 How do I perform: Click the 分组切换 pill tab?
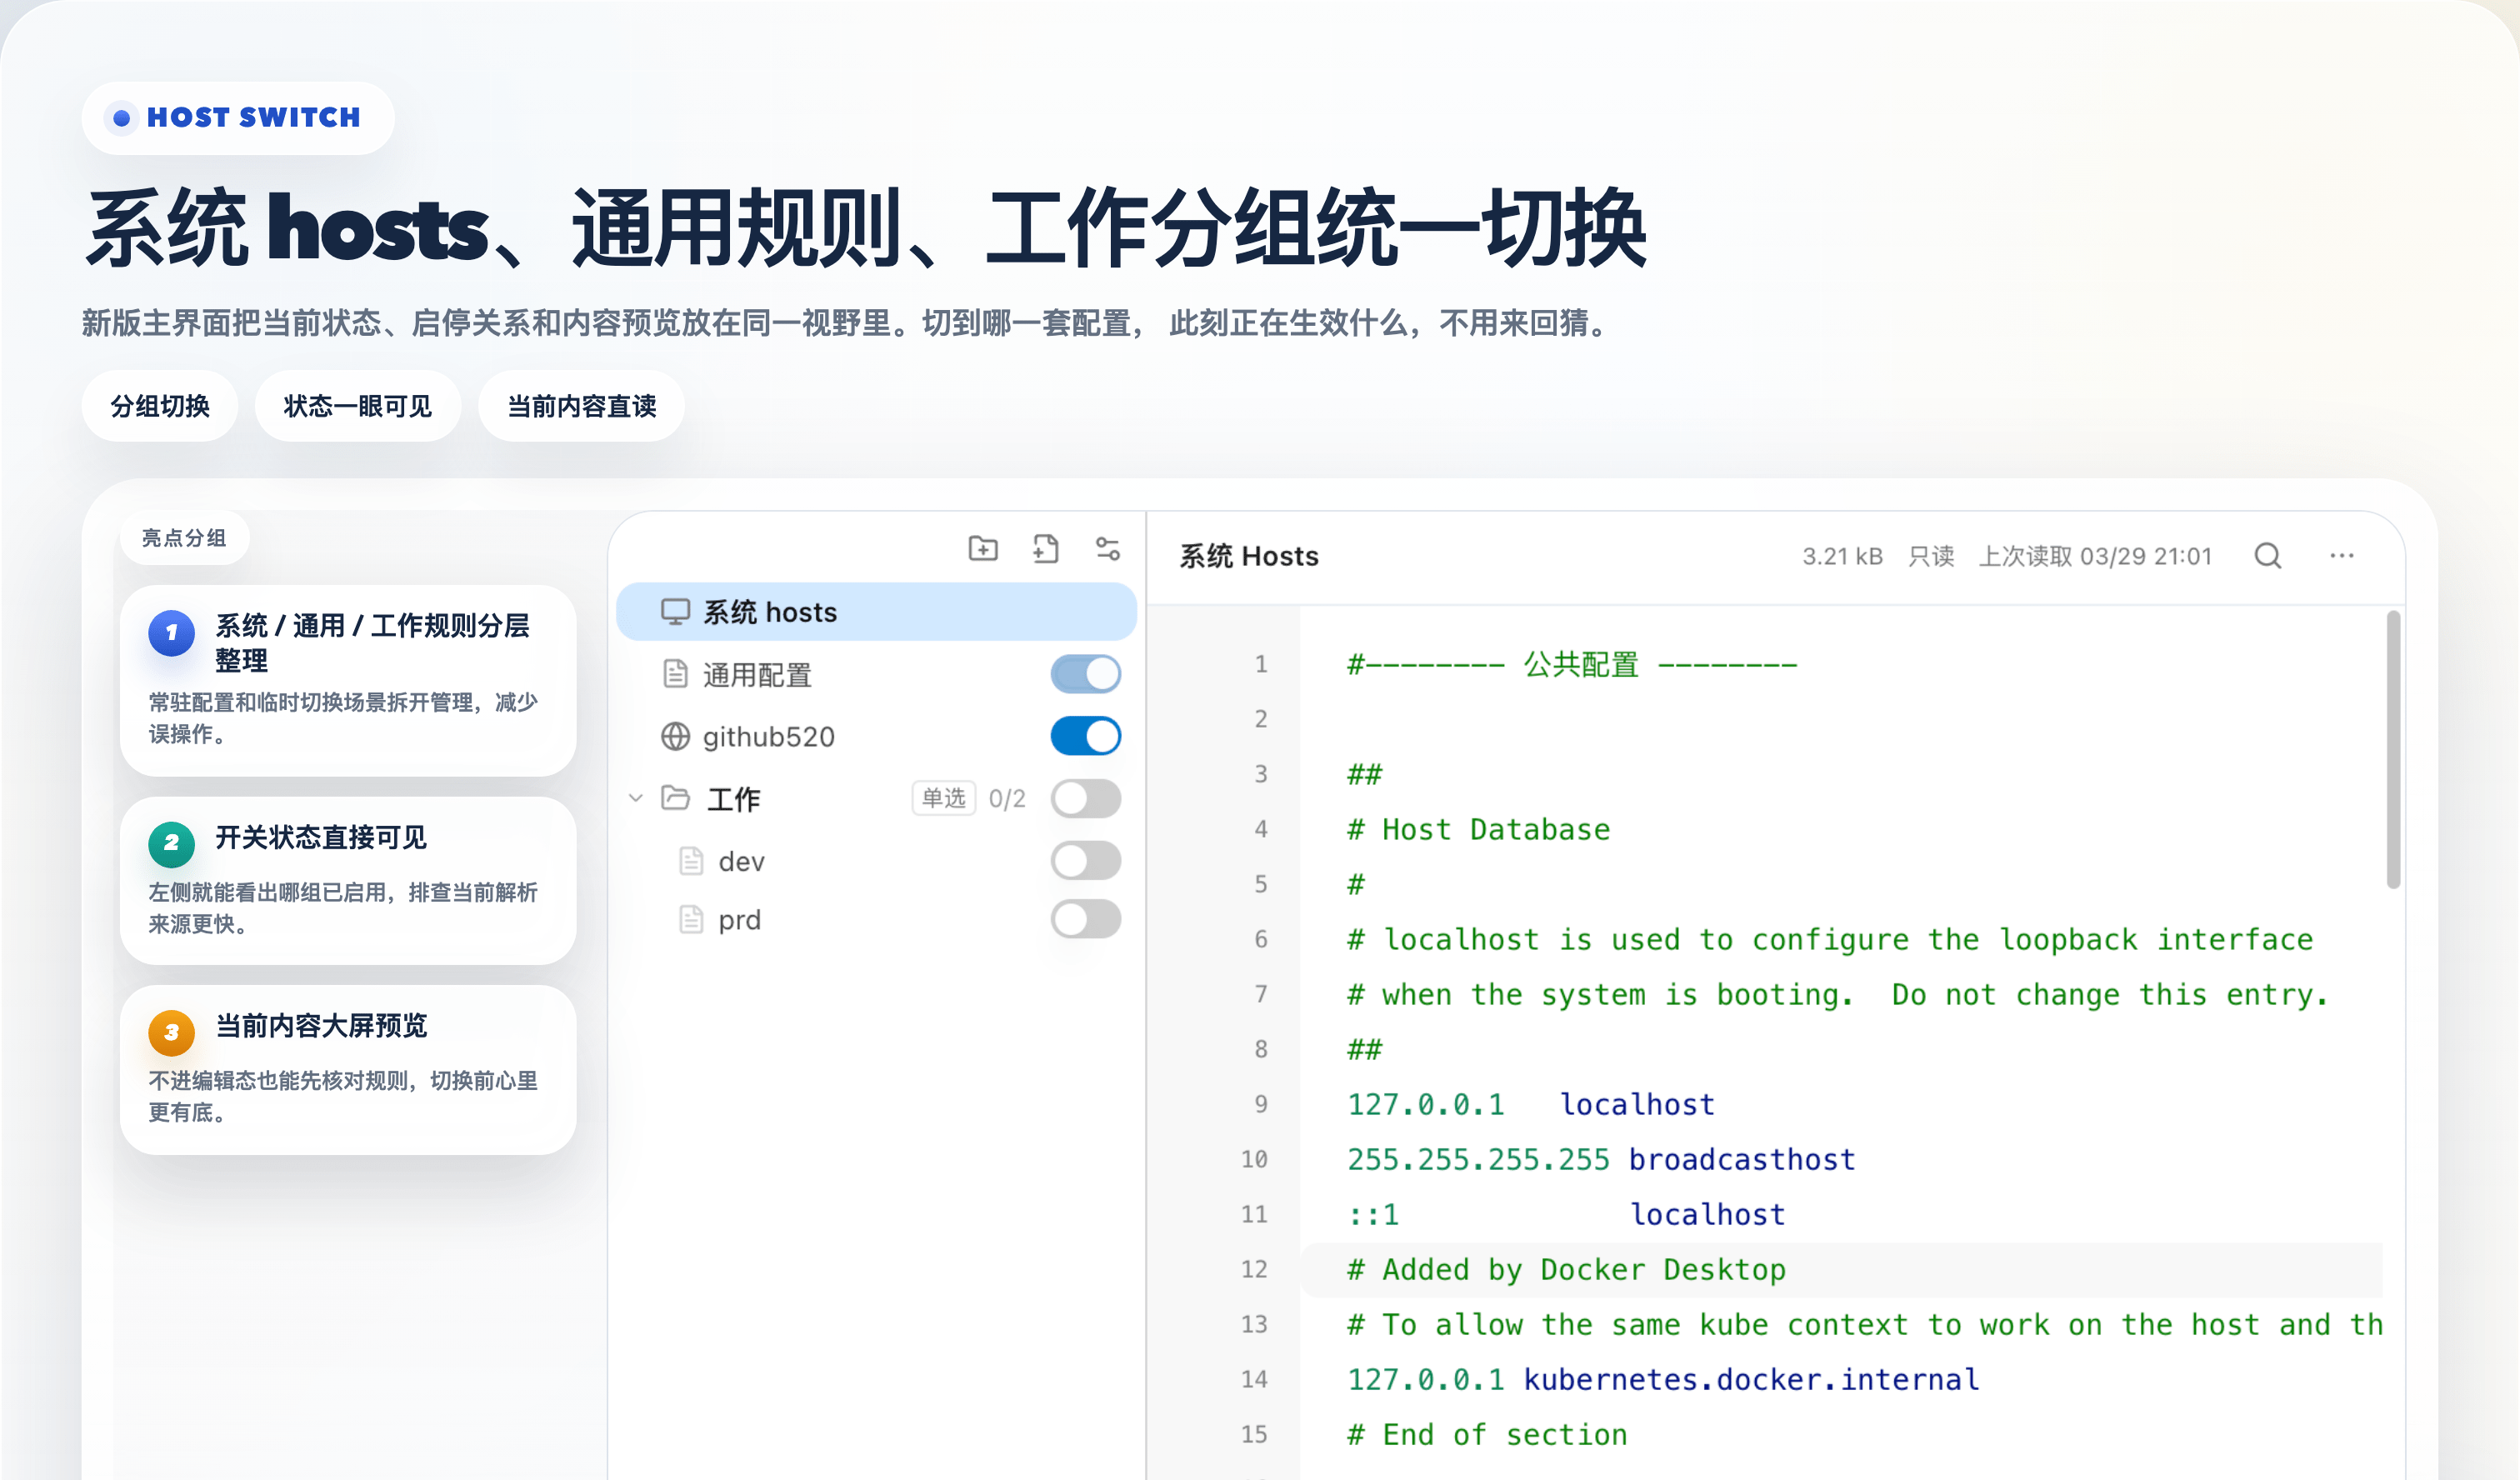[160, 406]
